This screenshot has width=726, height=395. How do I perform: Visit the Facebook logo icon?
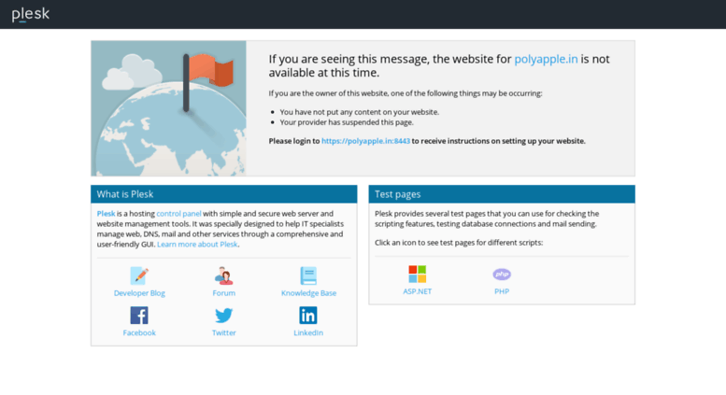pos(139,316)
